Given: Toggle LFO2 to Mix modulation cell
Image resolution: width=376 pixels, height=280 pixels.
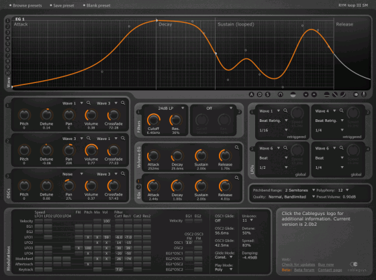Looking at the screenshot, I should (x=97, y=242).
